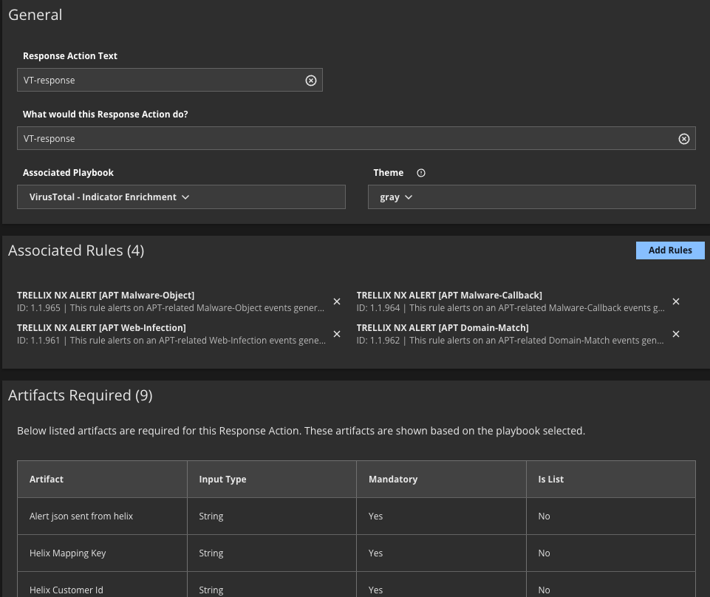Click the Add Rules button
Image resolution: width=710 pixels, height=597 pixels.
pos(670,250)
